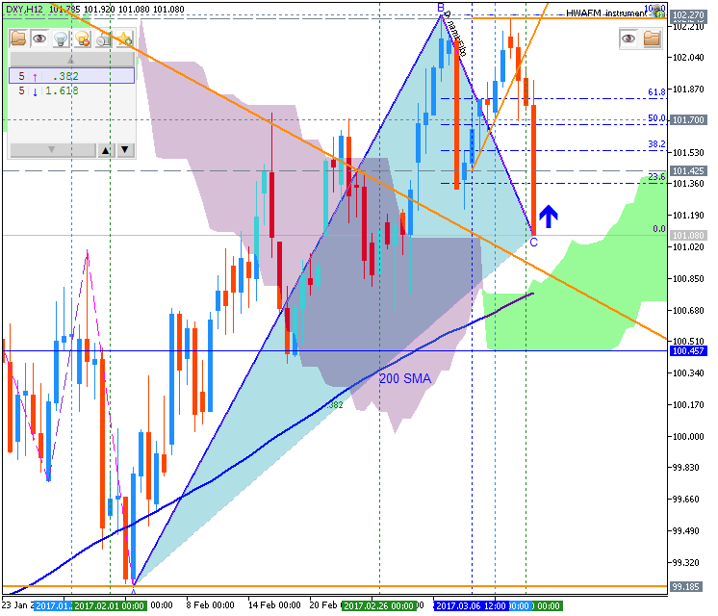The height and width of the screenshot is (616, 718).
Task: Select the 1.618 row in the list
Action: (x=71, y=90)
